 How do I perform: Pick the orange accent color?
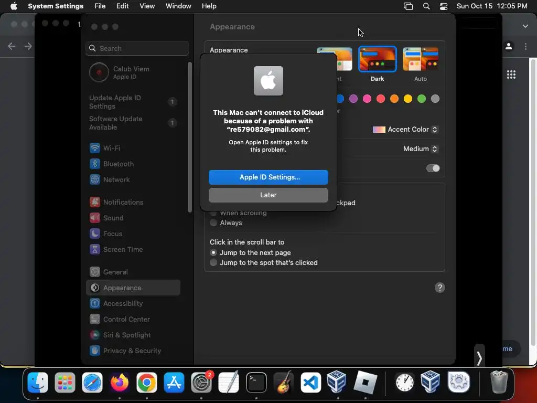coord(394,99)
